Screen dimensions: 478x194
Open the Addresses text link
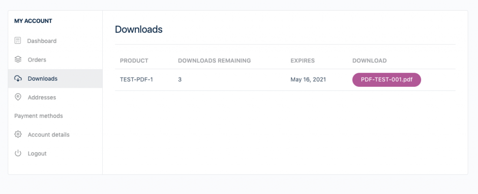coord(42,97)
